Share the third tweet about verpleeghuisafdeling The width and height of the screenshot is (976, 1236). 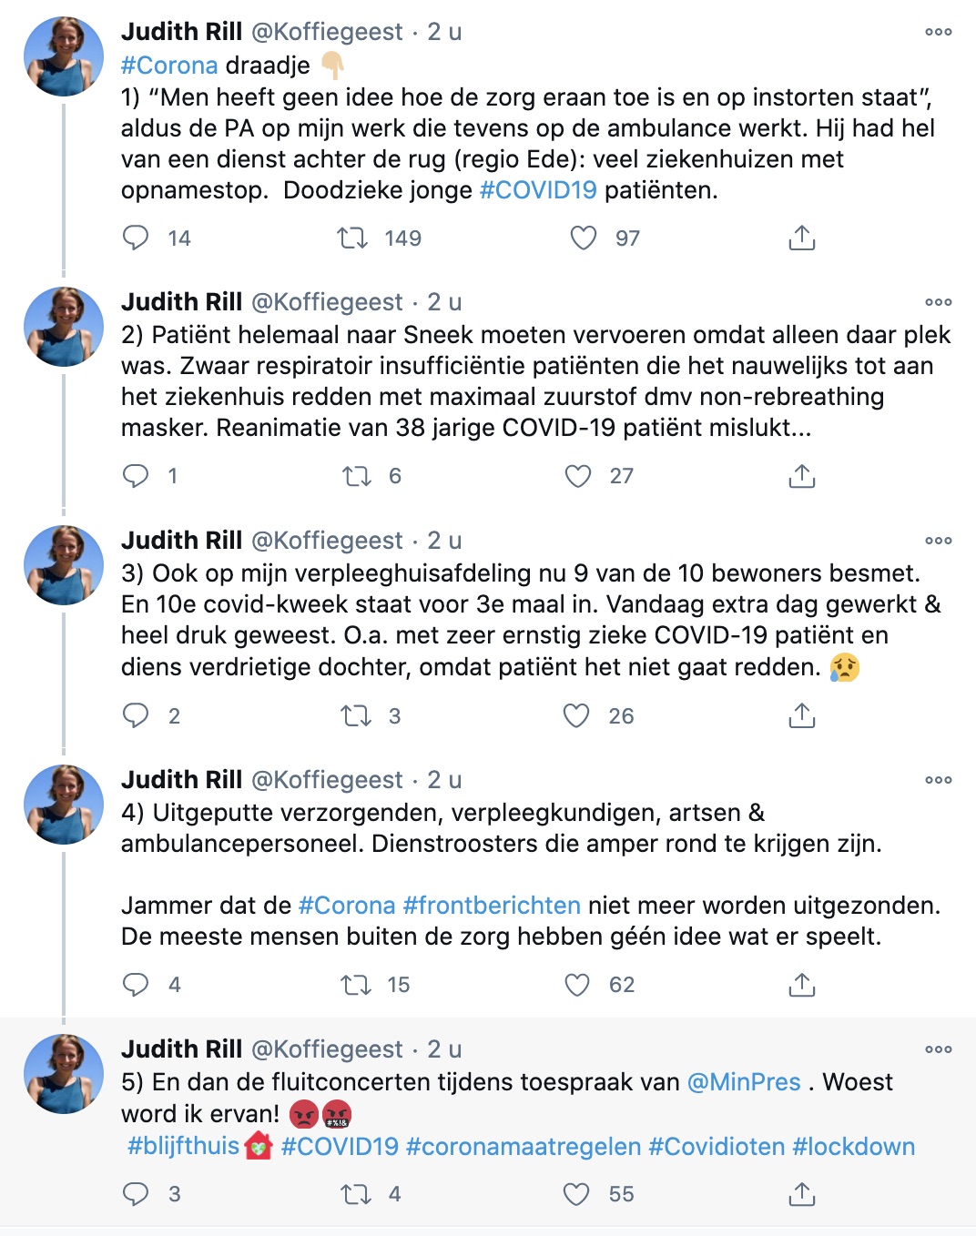point(801,715)
